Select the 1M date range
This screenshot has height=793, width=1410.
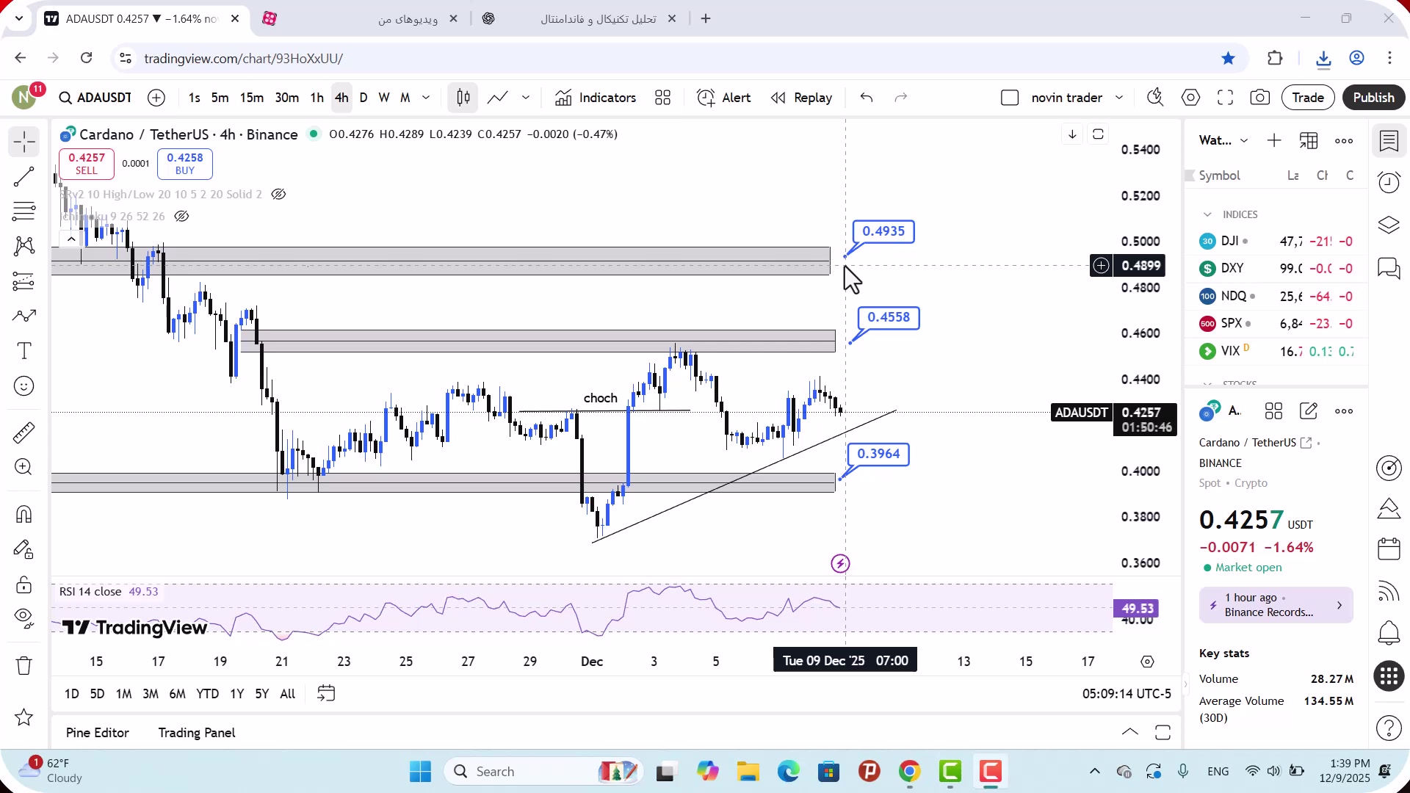[123, 694]
